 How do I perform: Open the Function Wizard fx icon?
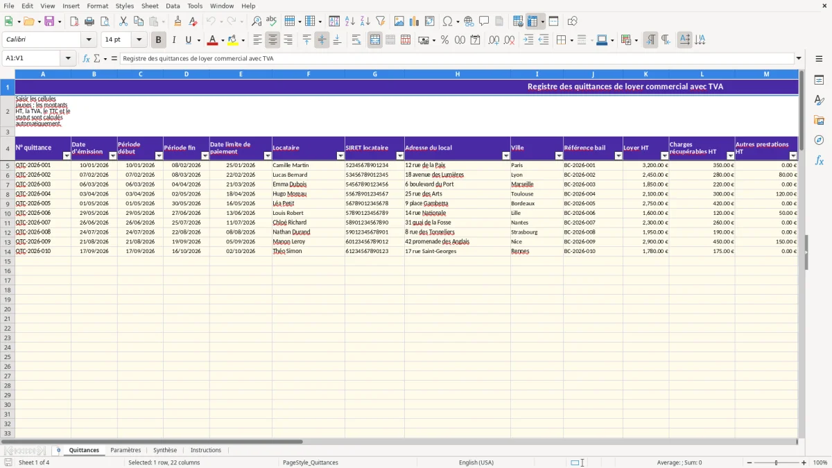tap(87, 59)
